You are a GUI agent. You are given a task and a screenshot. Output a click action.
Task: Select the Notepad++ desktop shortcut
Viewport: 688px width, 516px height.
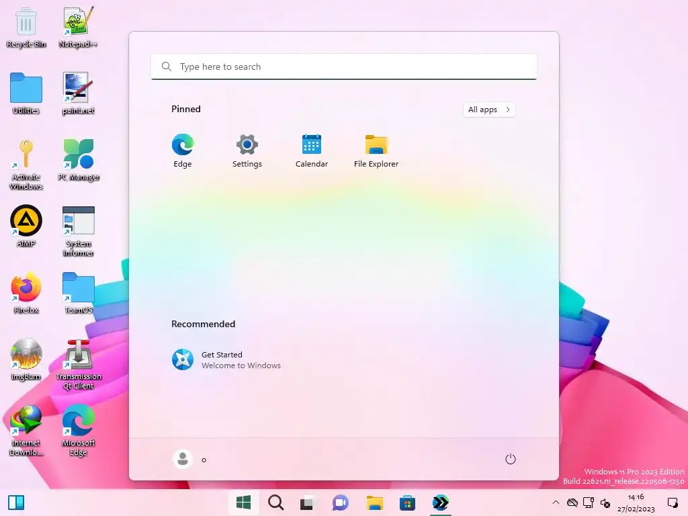tap(78, 28)
